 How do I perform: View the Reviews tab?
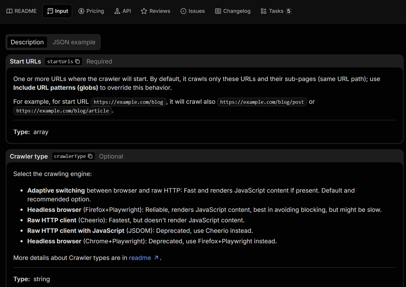click(x=155, y=11)
